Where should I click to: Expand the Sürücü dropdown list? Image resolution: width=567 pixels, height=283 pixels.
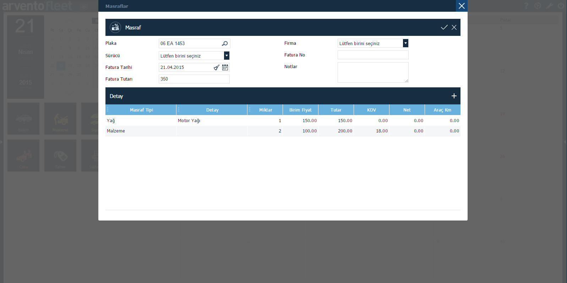[x=227, y=56]
